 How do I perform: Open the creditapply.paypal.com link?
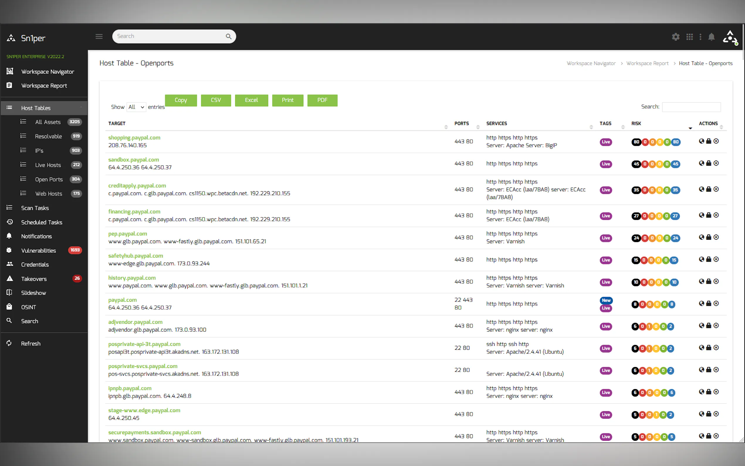(137, 185)
